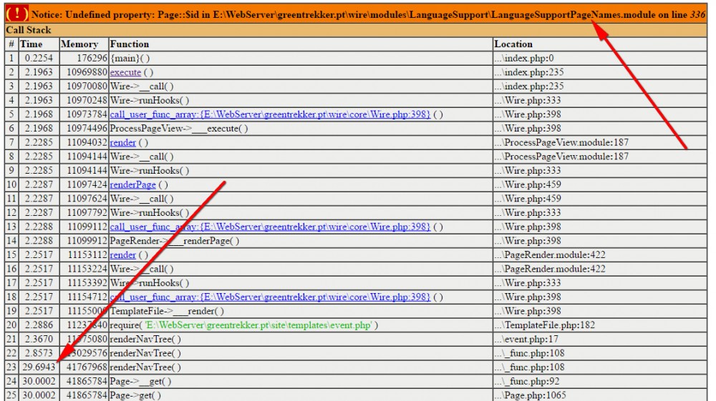Click call_user_func_array link in row 5

coord(270,114)
